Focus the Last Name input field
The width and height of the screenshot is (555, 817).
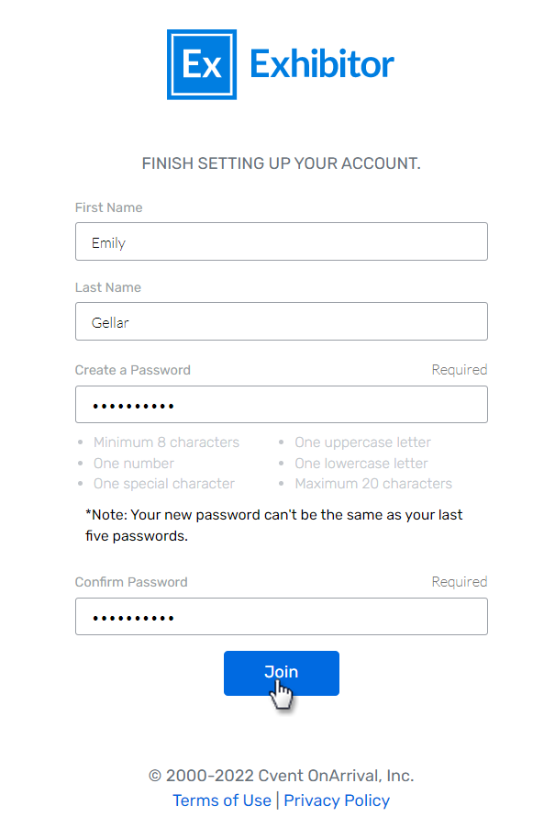pyautogui.click(x=281, y=322)
